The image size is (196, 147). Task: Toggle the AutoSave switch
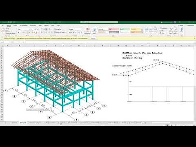(x=9, y=22)
